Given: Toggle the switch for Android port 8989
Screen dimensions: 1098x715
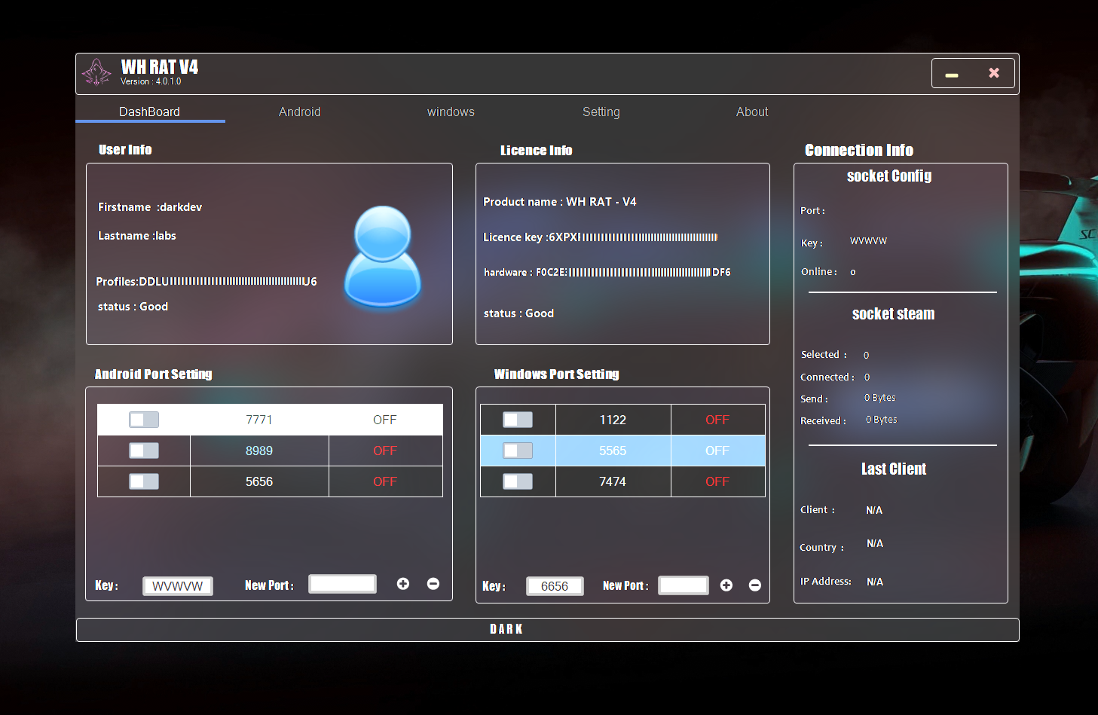Looking at the screenshot, I should tap(144, 451).
